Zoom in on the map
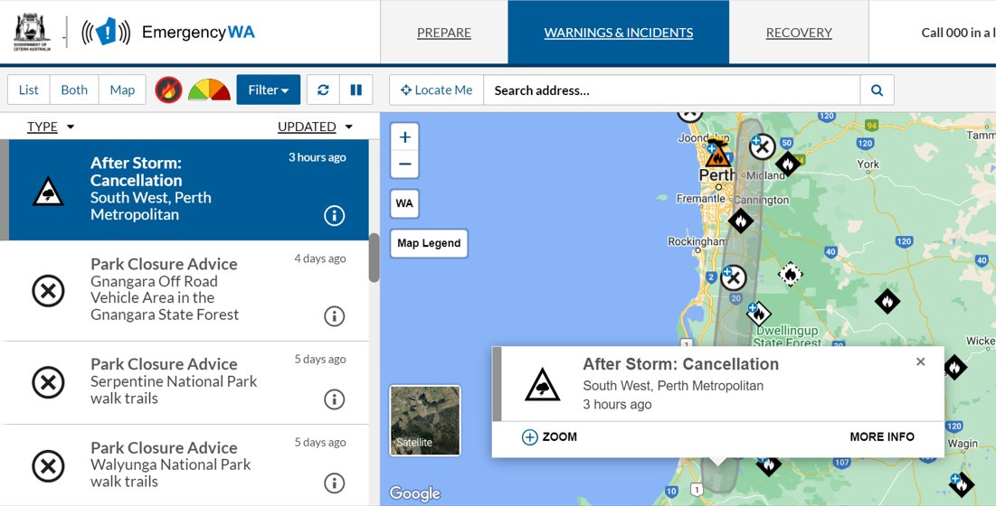The image size is (996, 506). coord(404,137)
